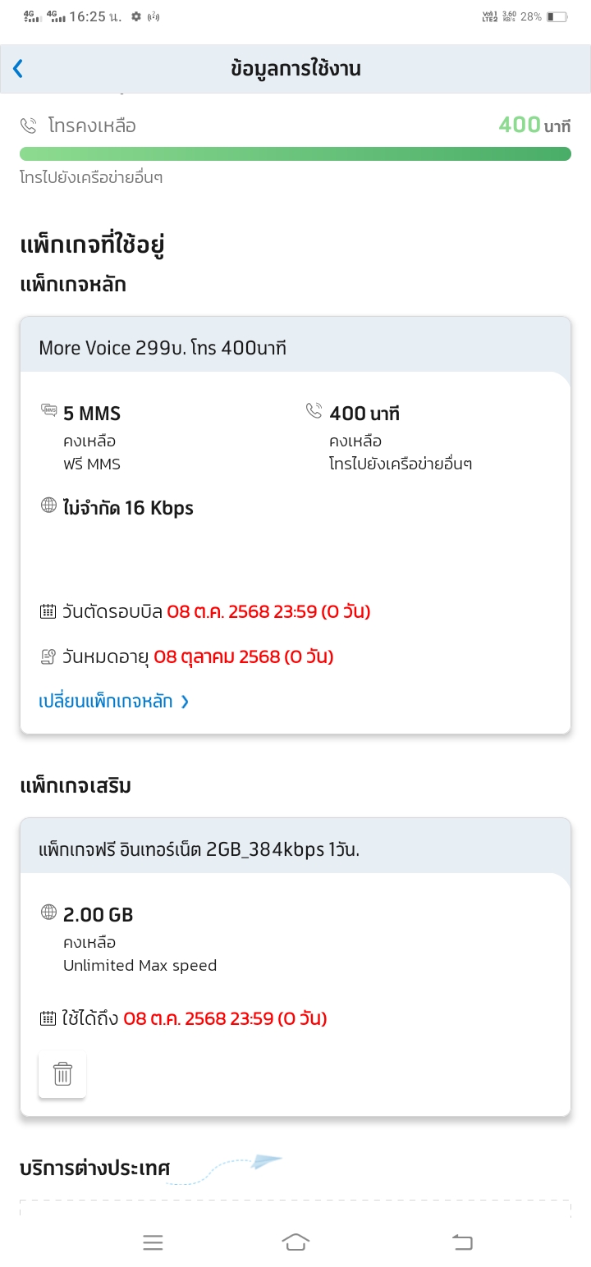Tap the expiry icon beside วันหมดอายุ
Viewport: 591px width, 1267px height.
[48, 656]
